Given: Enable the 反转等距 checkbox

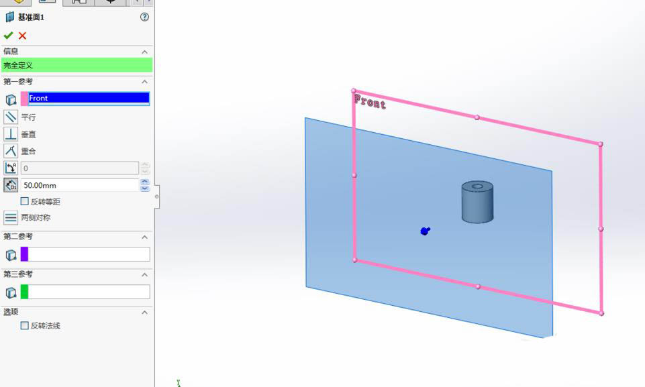Looking at the screenshot, I should [x=24, y=201].
